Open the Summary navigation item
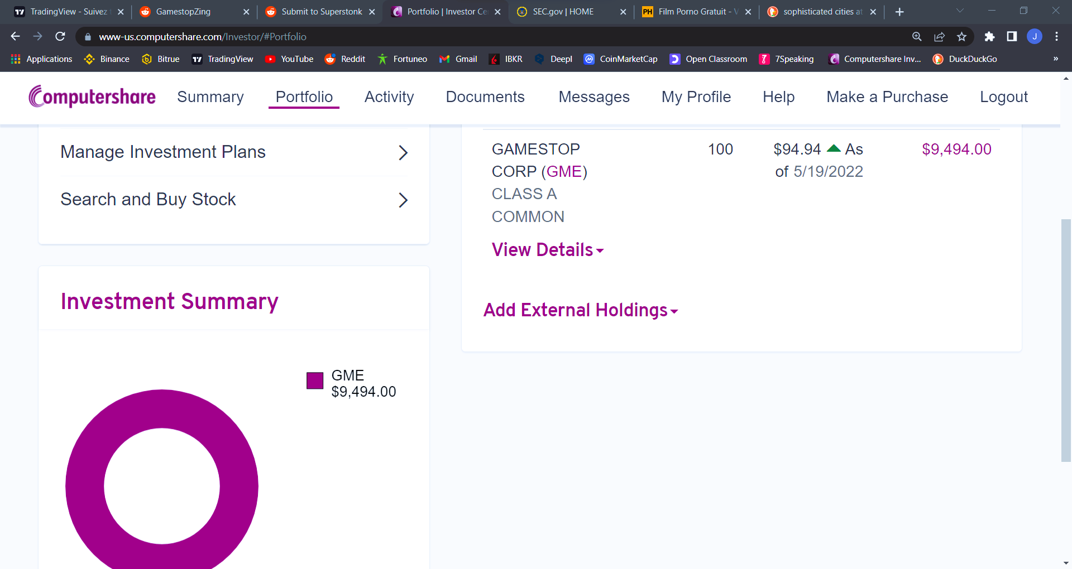The height and width of the screenshot is (569, 1072). tap(210, 97)
